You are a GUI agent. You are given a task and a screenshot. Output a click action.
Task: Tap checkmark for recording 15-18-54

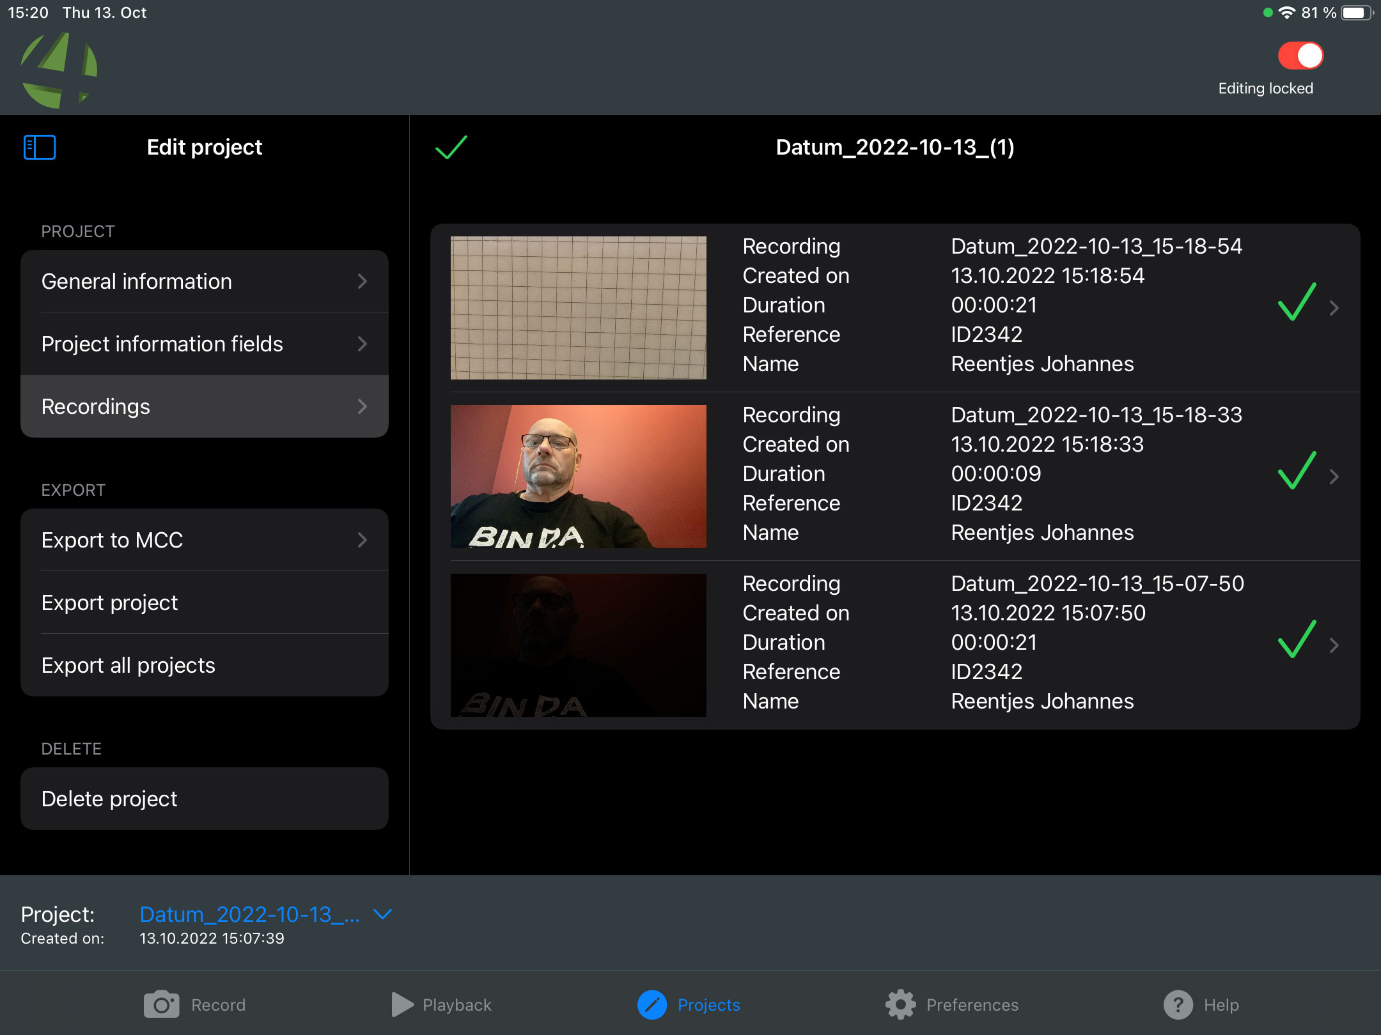tap(1297, 302)
